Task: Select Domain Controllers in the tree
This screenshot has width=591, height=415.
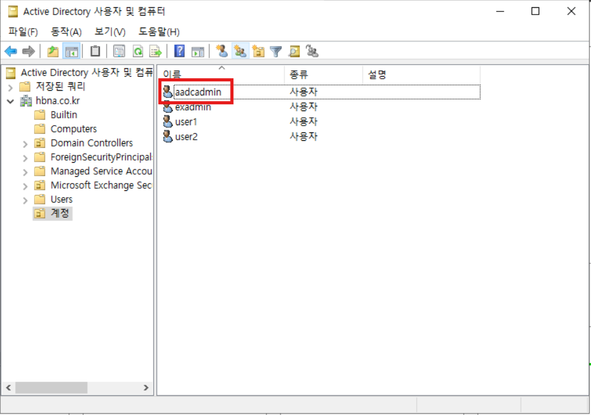Action: pos(91,143)
